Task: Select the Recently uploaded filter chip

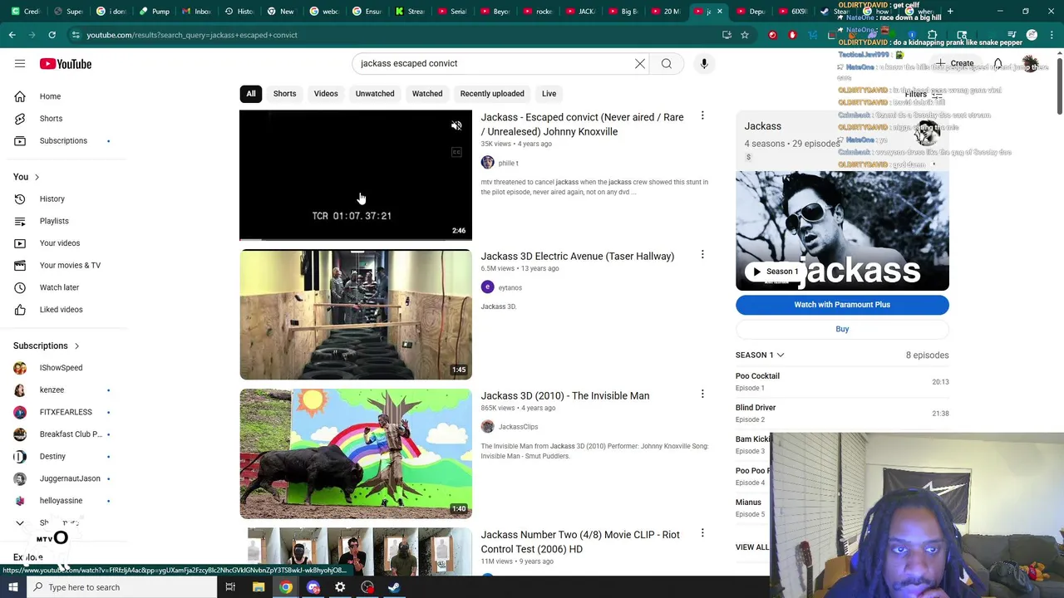Action: click(x=492, y=94)
